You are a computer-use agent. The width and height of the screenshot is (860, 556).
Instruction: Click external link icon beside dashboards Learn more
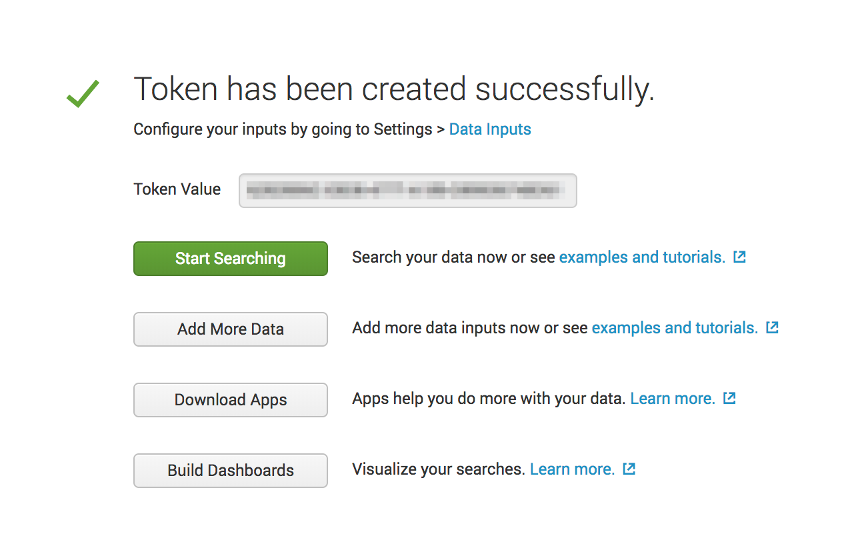point(629,468)
